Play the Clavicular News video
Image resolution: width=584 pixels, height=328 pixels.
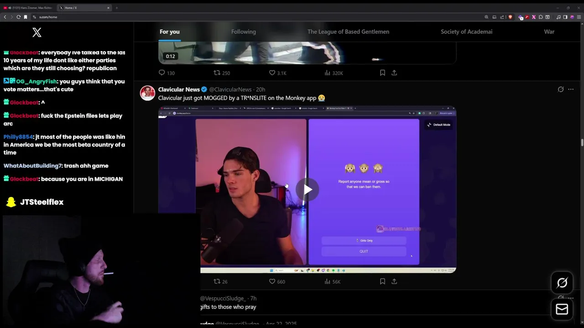(x=308, y=190)
